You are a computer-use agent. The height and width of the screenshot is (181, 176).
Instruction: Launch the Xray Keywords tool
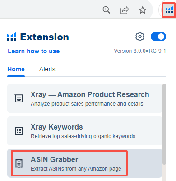pos(85,131)
